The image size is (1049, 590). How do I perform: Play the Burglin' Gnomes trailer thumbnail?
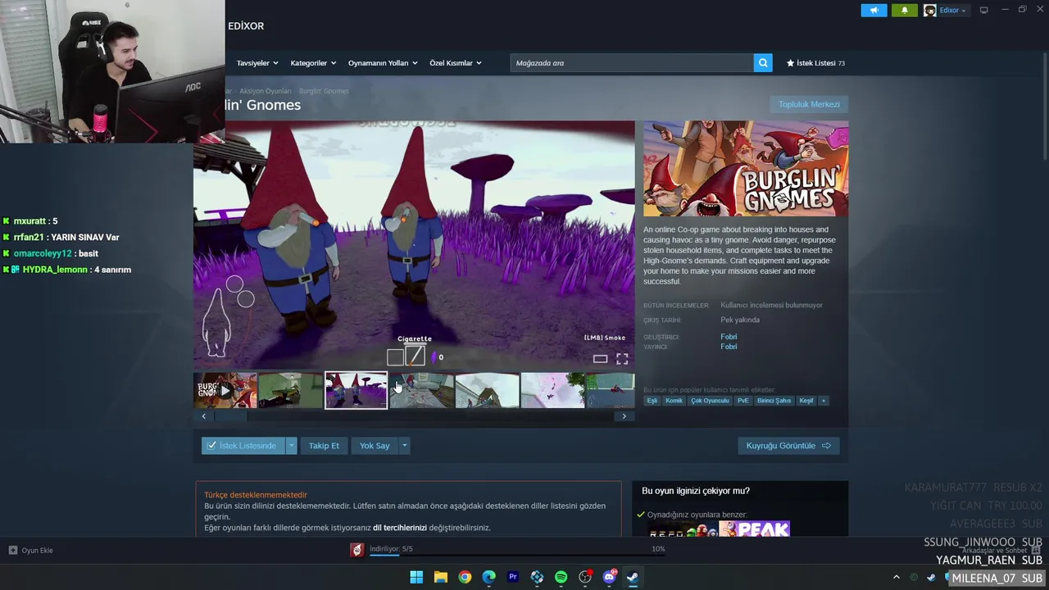pos(225,391)
